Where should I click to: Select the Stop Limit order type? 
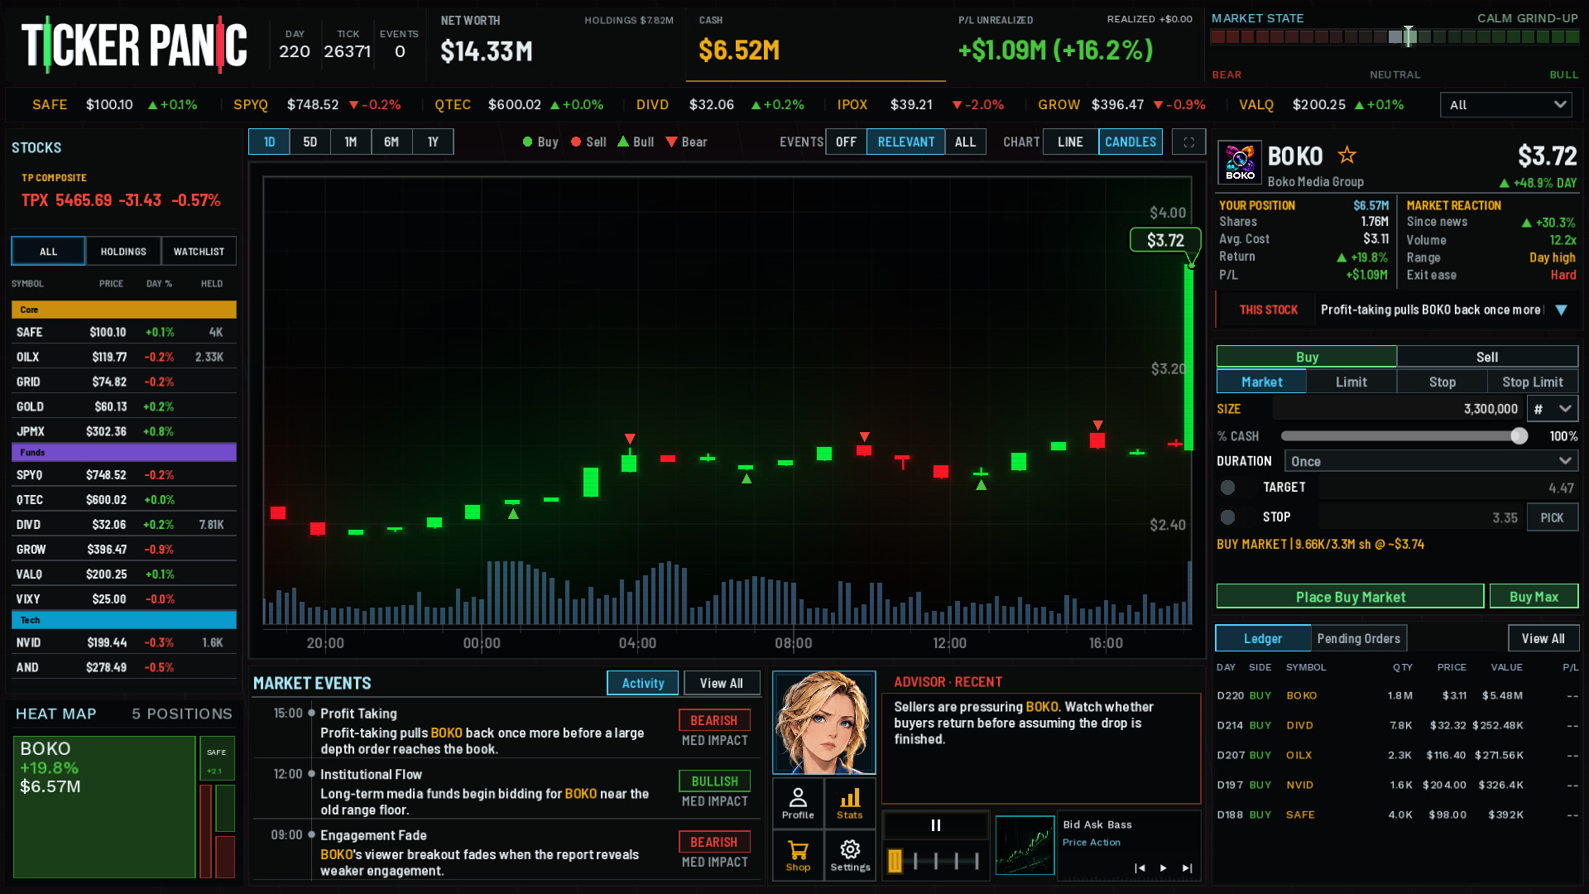(x=1533, y=382)
